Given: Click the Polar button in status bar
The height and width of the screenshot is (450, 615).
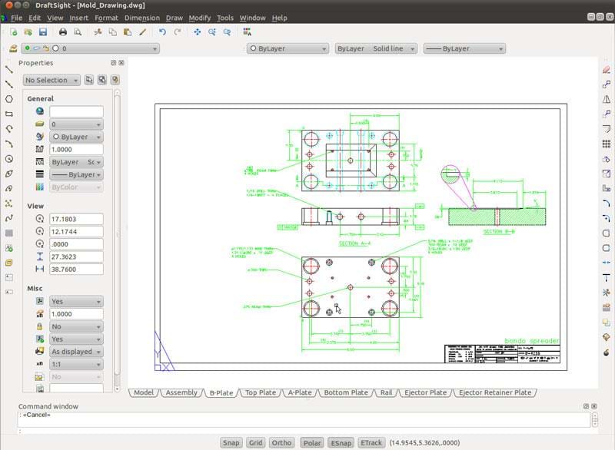Looking at the screenshot, I should click(311, 442).
